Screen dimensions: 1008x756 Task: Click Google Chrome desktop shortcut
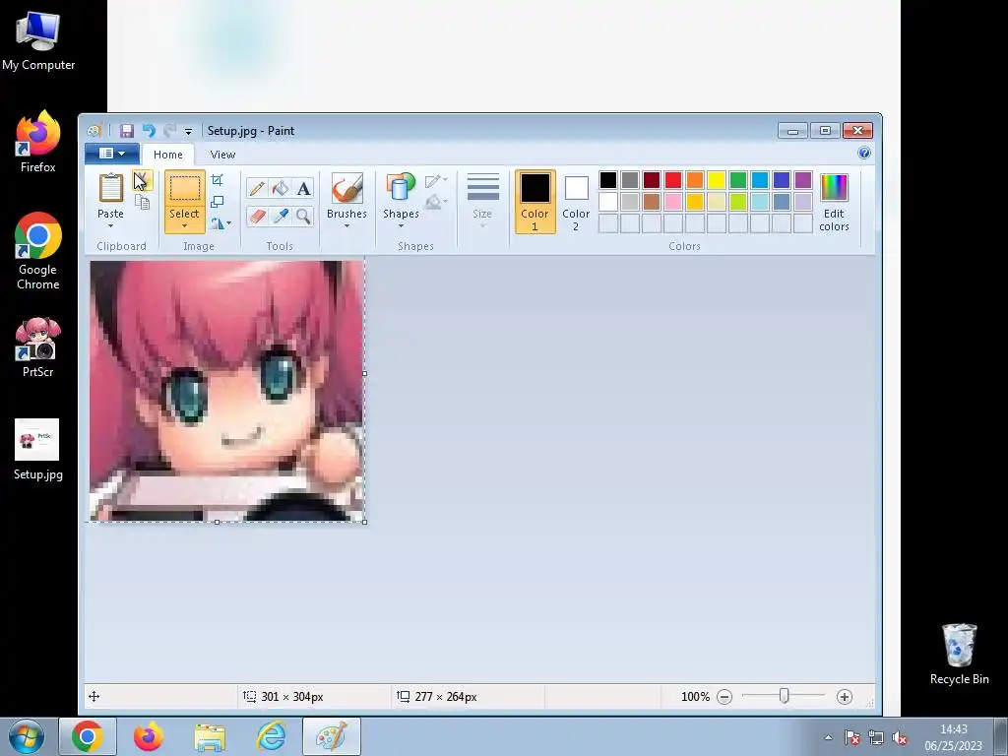click(x=38, y=251)
